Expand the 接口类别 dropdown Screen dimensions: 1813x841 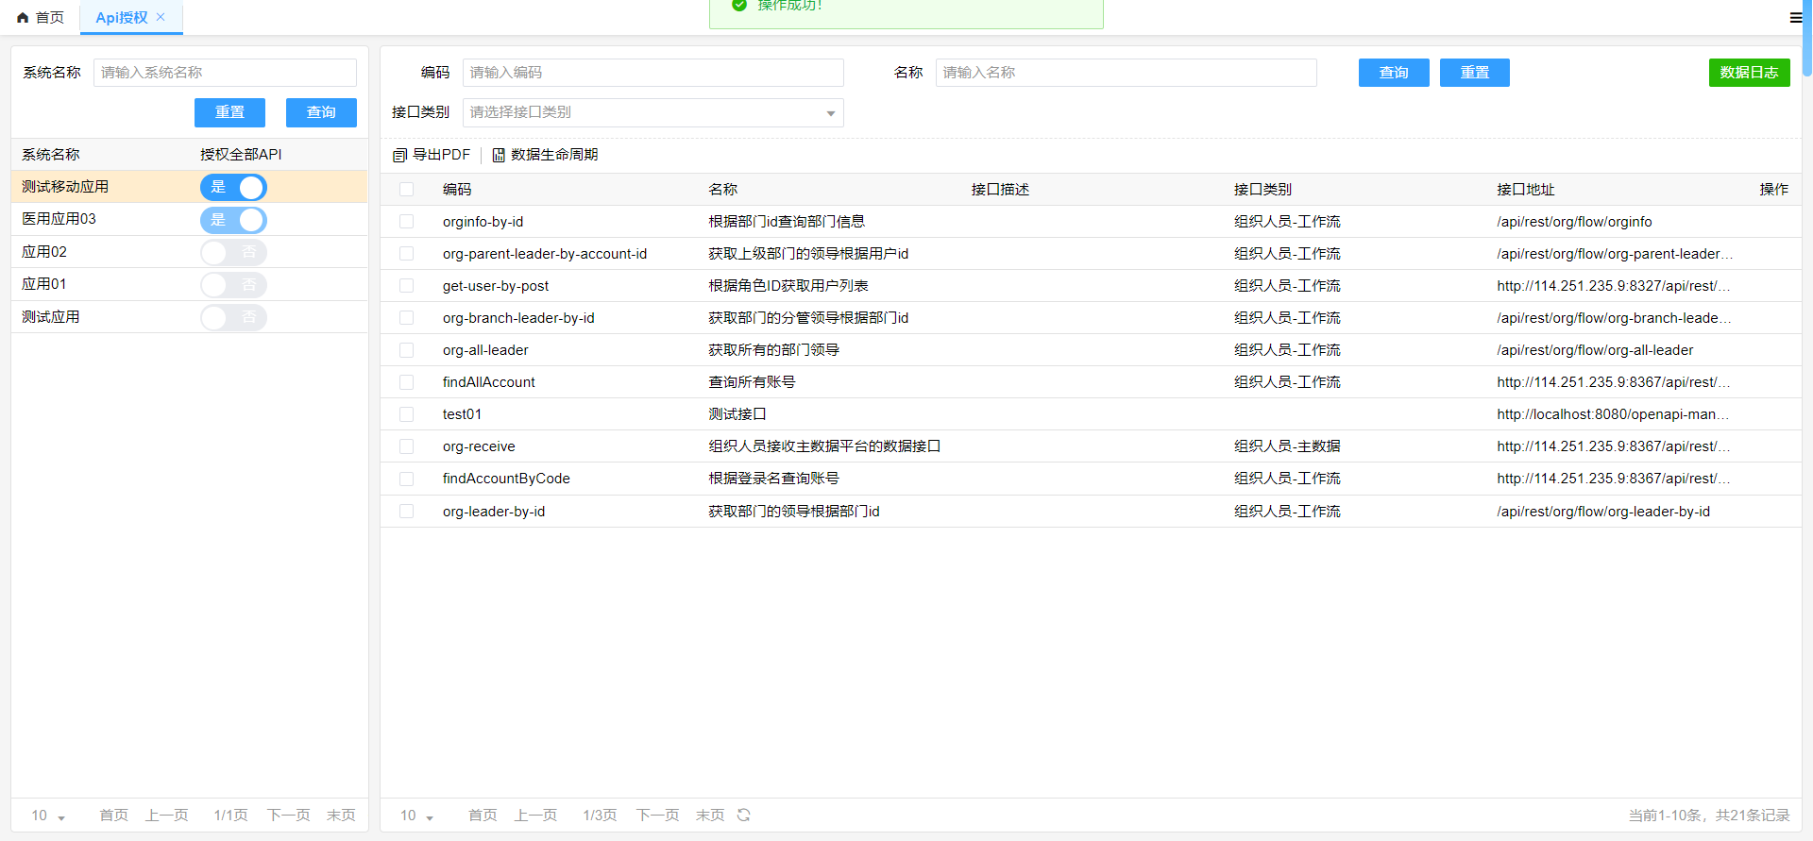tap(830, 113)
